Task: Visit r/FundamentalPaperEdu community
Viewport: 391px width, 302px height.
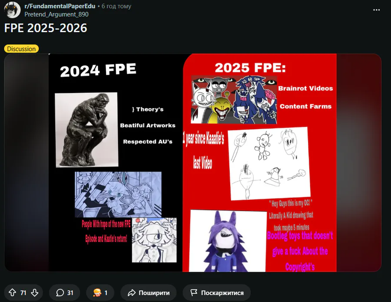Action: [x=60, y=6]
